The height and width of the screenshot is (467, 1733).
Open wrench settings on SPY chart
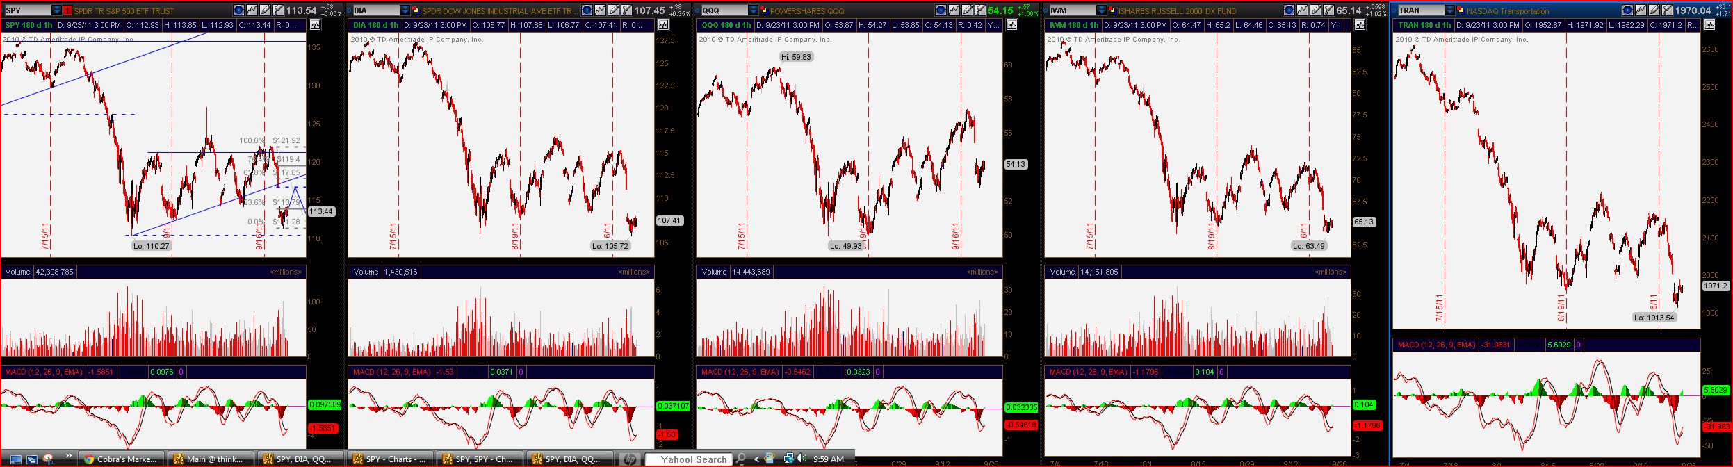click(278, 10)
